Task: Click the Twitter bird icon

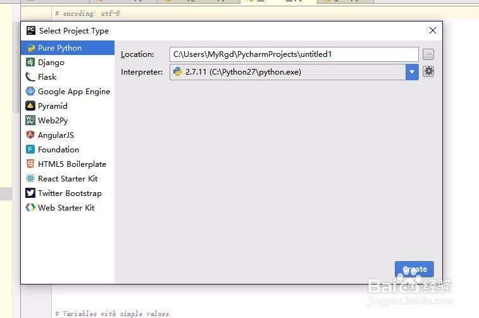Action: 30,193
